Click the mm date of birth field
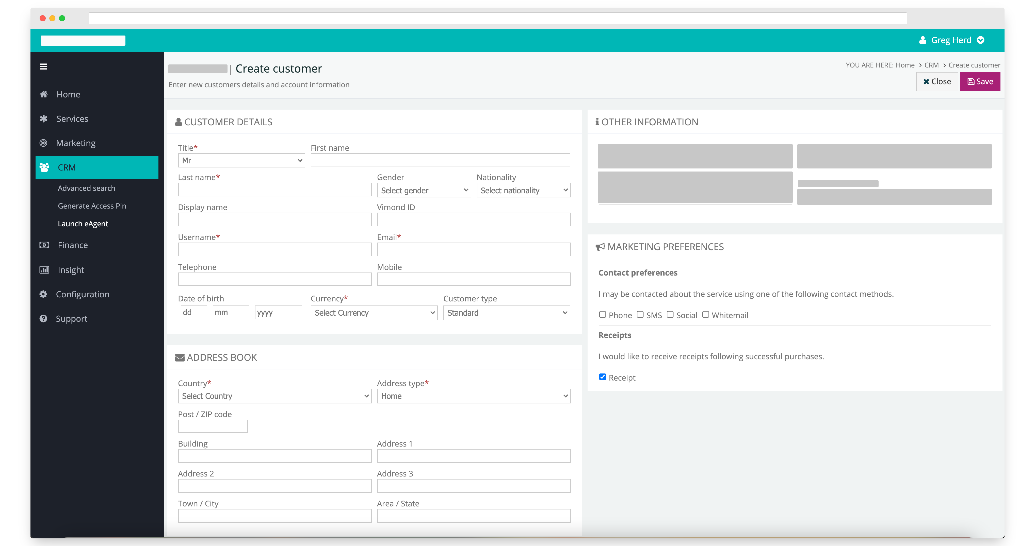The width and height of the screenshot is (1035, 546). [231, 312]
